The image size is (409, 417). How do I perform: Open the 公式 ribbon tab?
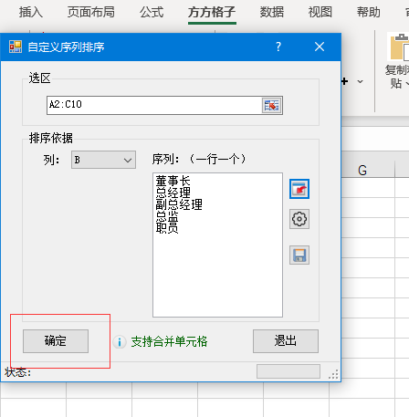pos(152,13)
